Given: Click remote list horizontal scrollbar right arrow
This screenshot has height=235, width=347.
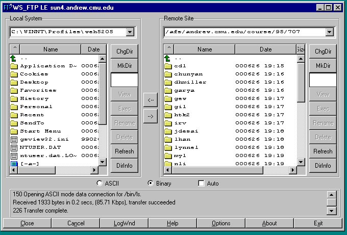Looking at the screenshot, I should click(x=293, y=170).
